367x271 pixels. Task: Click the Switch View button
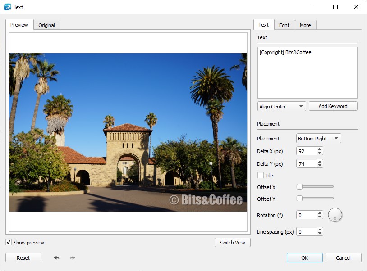[232, 243]
